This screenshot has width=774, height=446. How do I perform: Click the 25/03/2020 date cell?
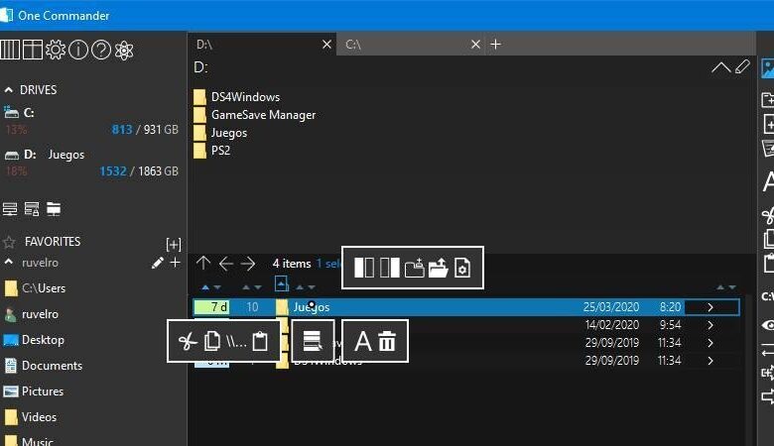coord(611,307)
